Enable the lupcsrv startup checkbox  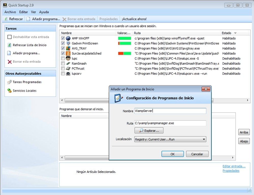63,74
